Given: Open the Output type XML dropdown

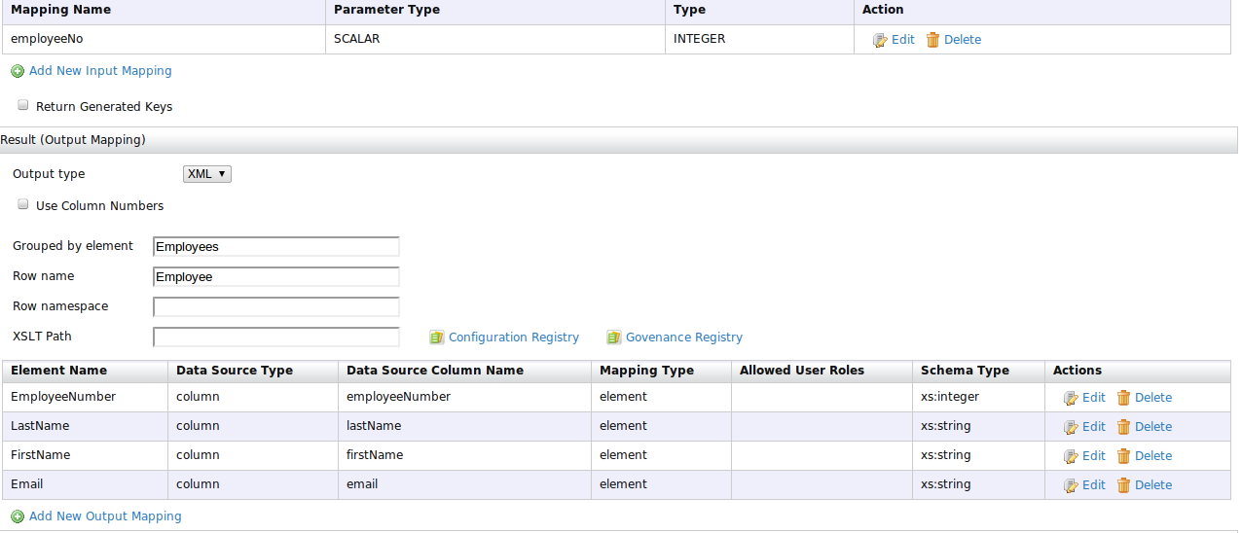Looking at the screenshot, I should tap(206, 174).
